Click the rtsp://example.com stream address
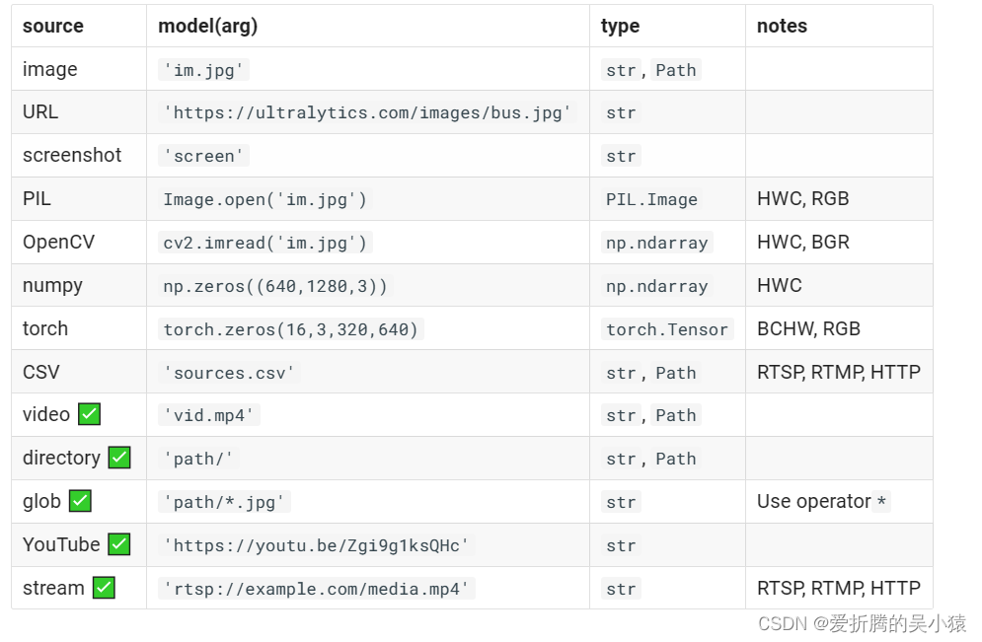 pos(316,589)
